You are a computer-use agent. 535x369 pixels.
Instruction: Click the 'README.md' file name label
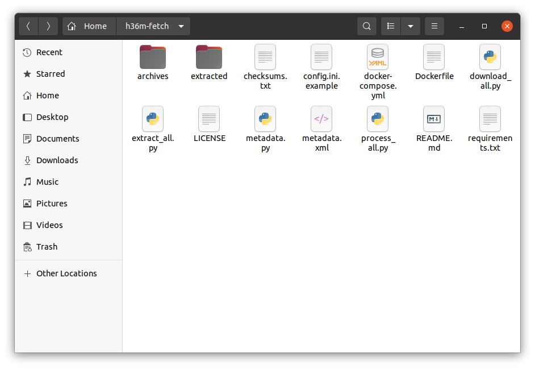pos(434,143)
